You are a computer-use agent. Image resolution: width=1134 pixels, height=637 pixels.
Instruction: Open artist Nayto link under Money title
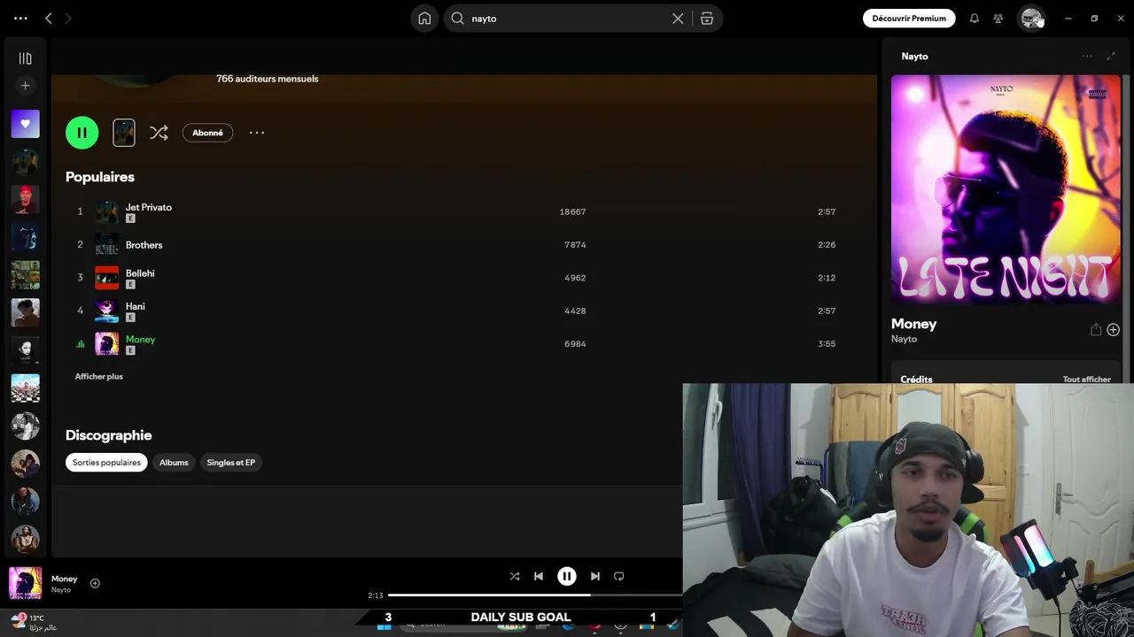904,339
